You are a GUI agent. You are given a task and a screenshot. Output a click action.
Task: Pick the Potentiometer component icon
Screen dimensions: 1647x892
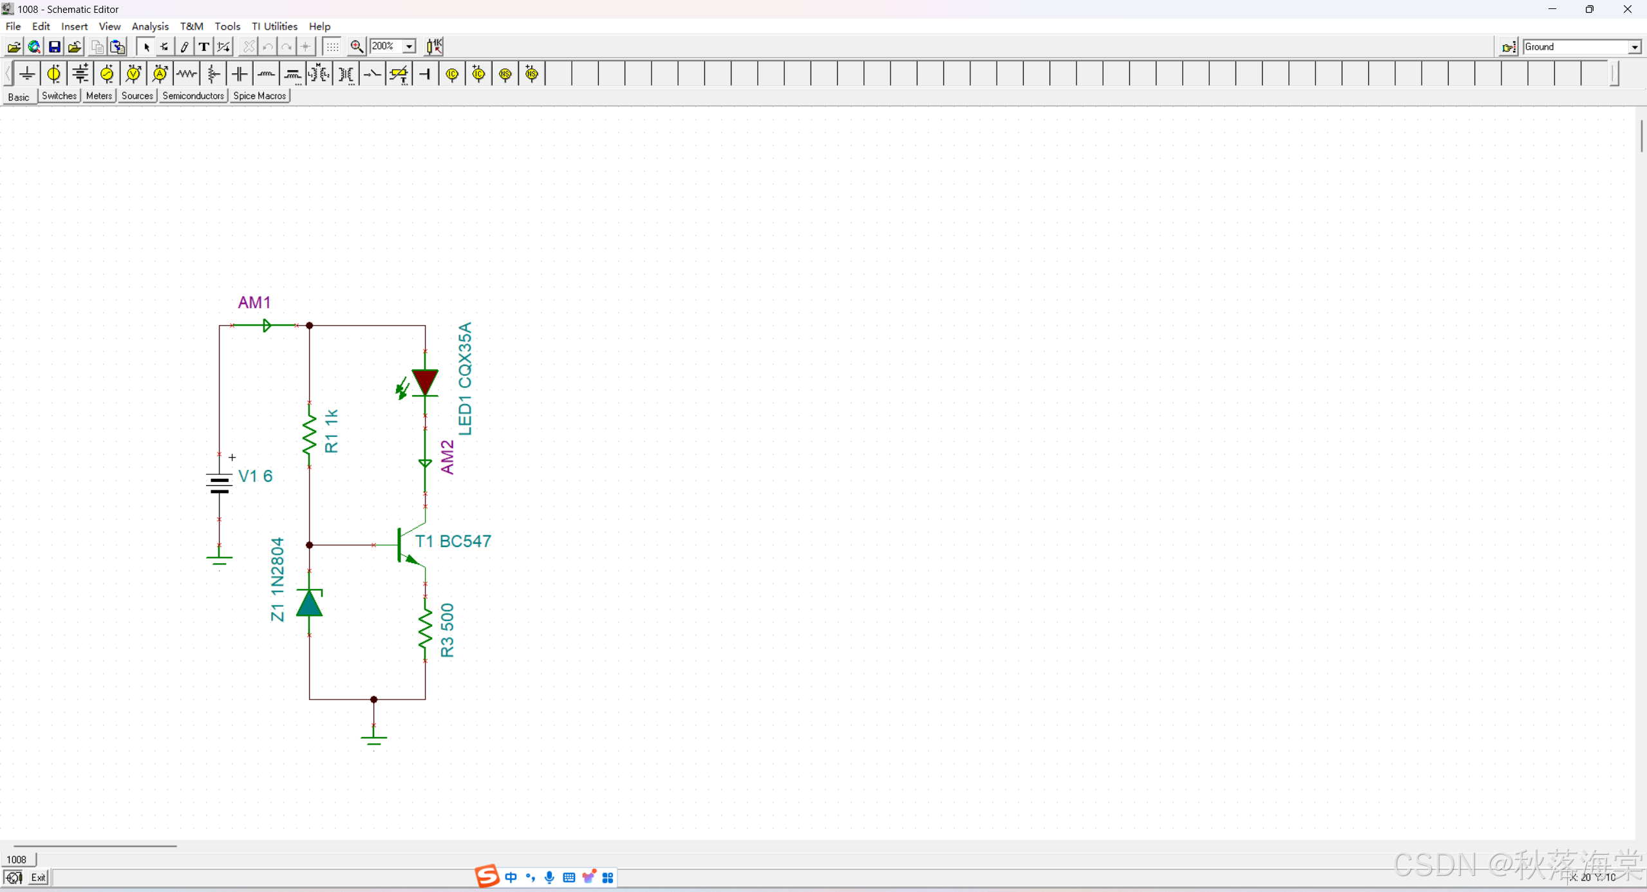pyautogui.click(x=213, y=74)
